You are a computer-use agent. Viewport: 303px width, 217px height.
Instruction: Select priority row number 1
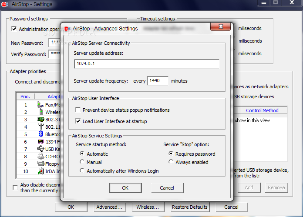pos(26,105)
